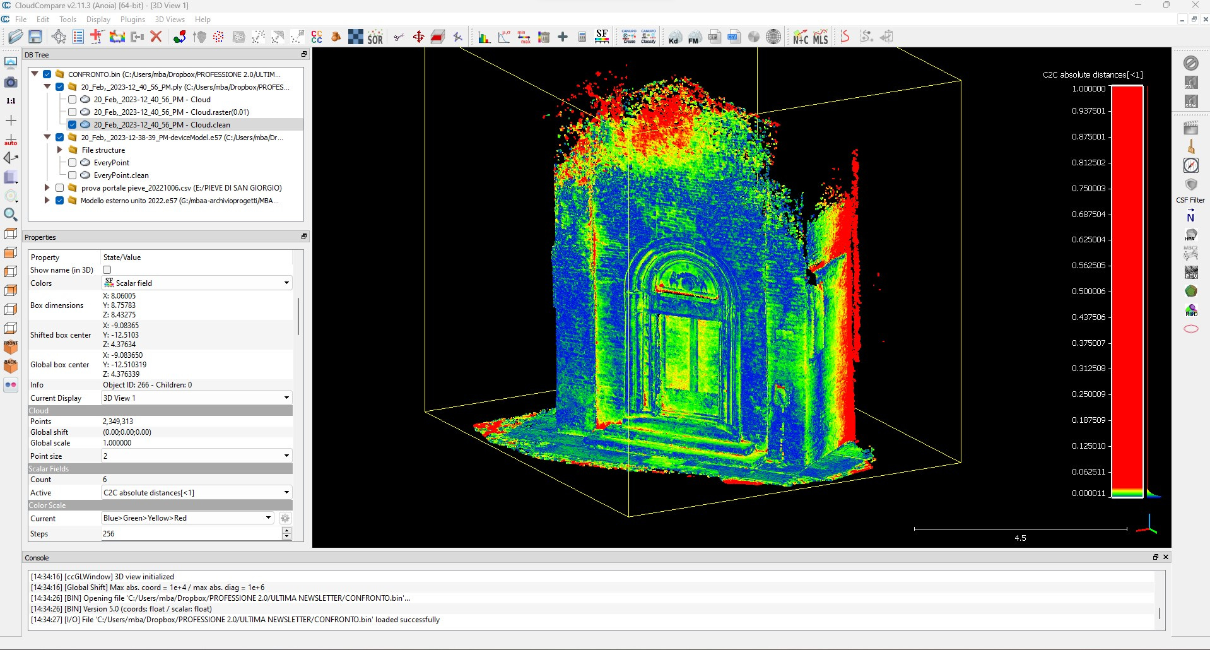
Task: Launch the FM fast marching facets icon
Action: coord(694,37)
